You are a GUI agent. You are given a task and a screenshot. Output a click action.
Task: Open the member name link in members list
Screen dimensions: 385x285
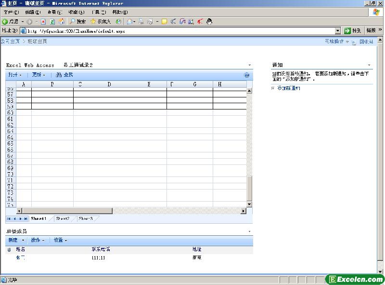coord(20,258)
